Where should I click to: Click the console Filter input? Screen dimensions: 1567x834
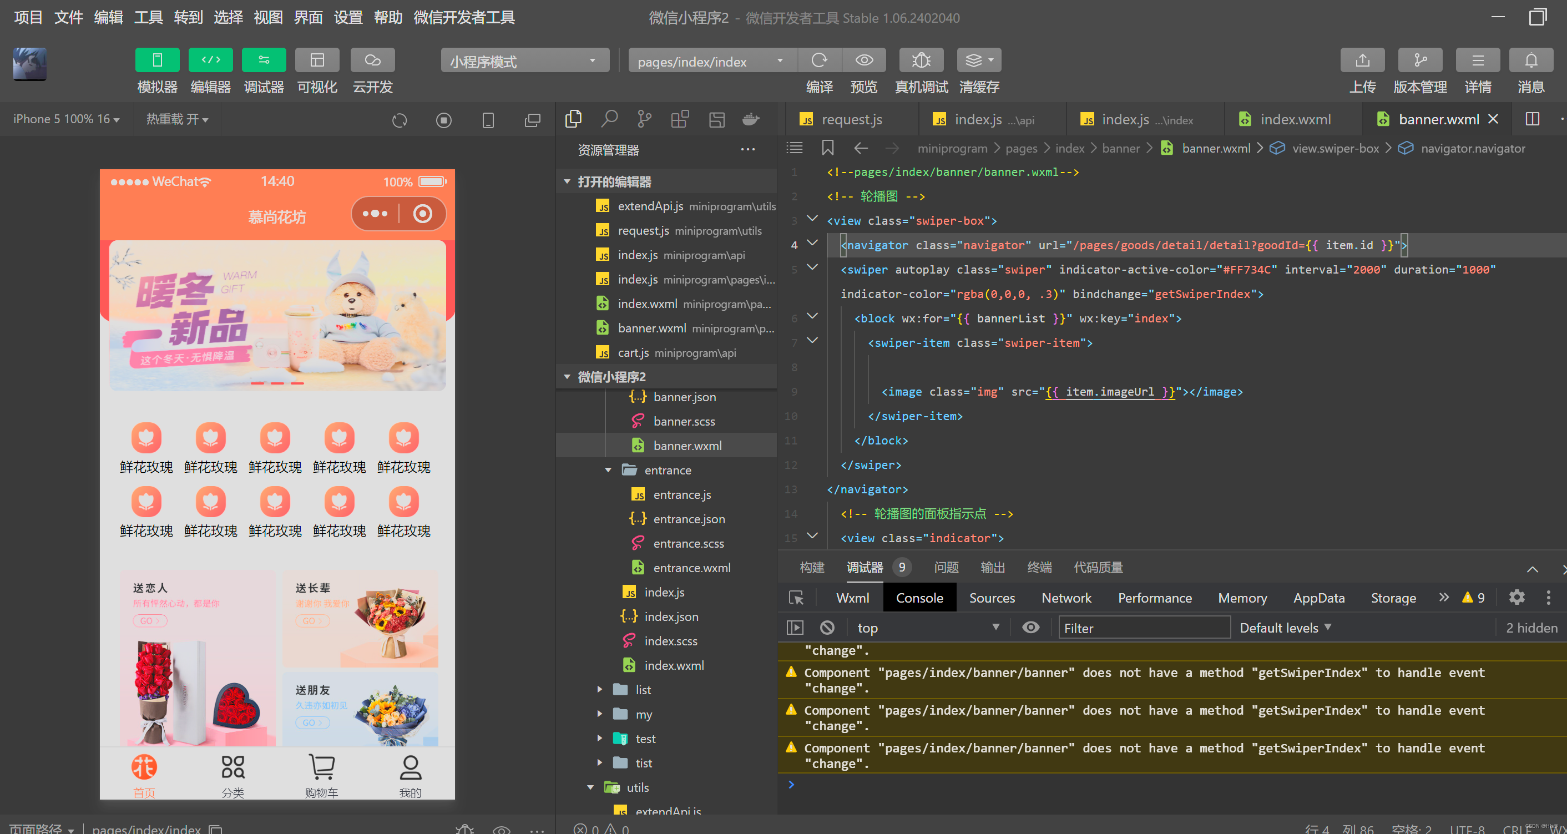(x=1144, y=627)
